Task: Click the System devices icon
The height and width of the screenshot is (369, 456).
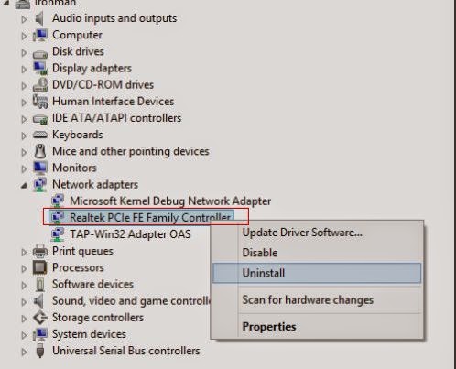Action: coord(40,334)
